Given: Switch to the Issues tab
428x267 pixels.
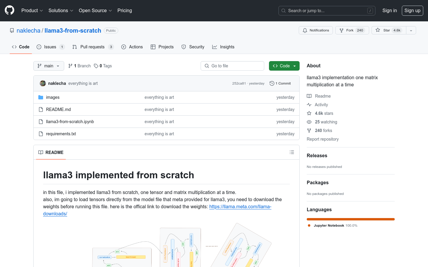Looking at the screenshot, I should click(51, 47).
